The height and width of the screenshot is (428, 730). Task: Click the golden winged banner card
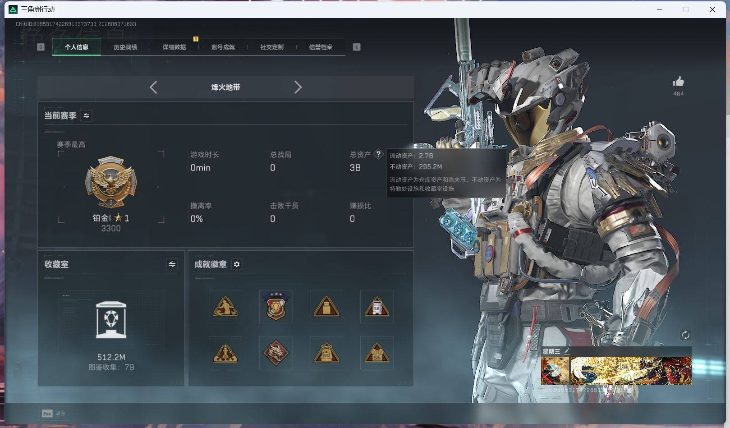point(631,371)
